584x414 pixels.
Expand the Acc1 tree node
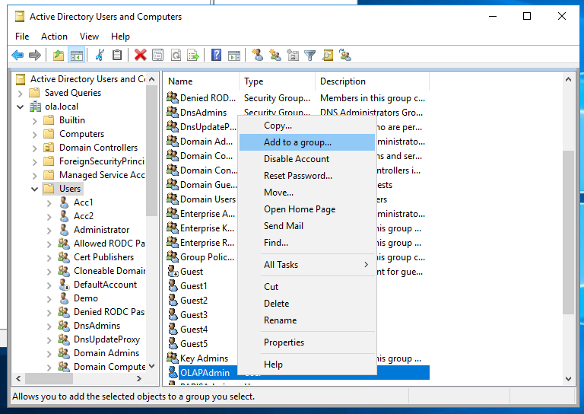(x=49, y=203)
